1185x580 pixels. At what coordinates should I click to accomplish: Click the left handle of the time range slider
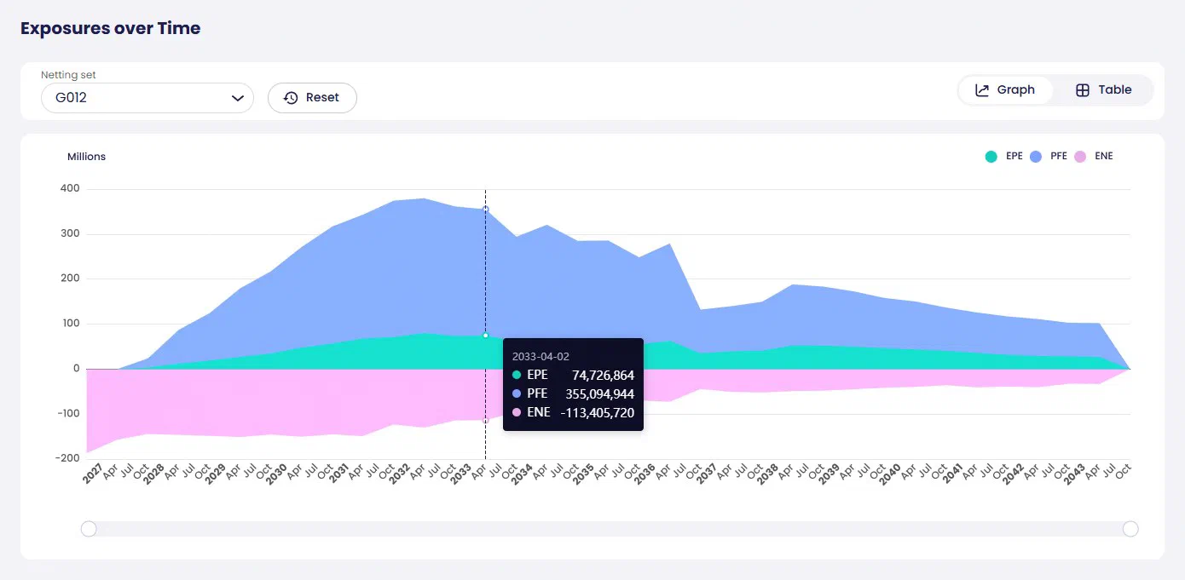click(89, 529)
